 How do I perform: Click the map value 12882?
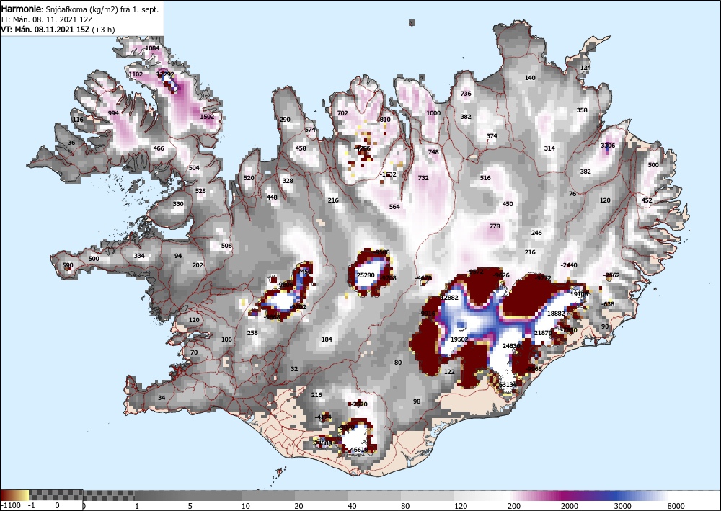click(449, 298)
